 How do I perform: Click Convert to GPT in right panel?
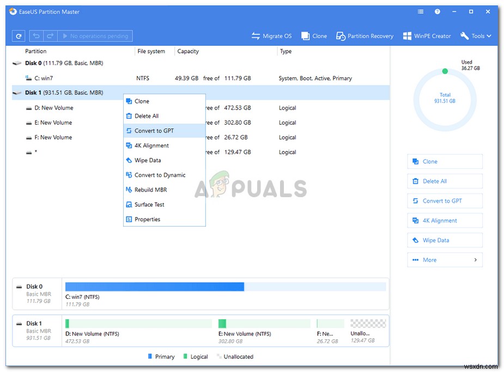[x=445, y=201]
